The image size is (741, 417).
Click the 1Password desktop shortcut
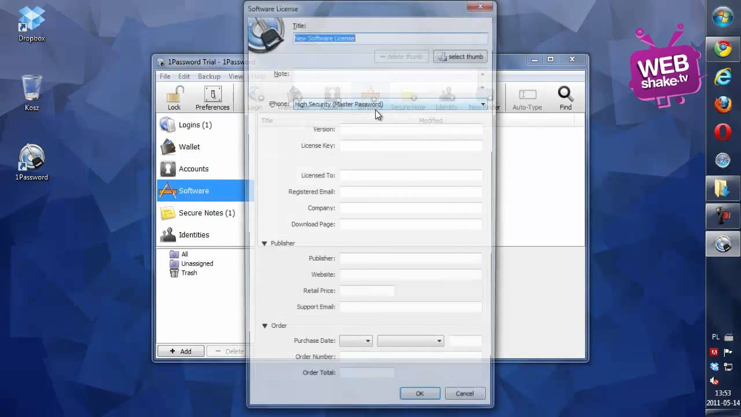click(32, 162)
